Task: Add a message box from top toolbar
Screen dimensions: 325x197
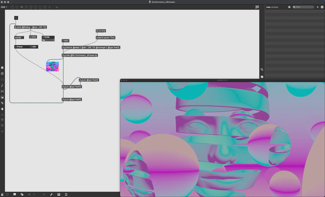Action: 17,7
